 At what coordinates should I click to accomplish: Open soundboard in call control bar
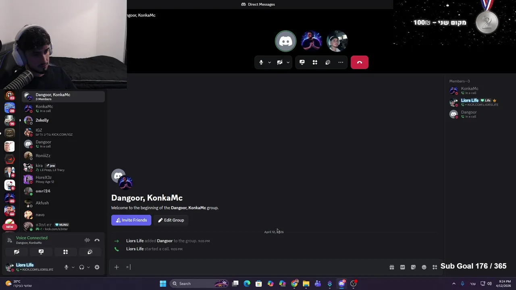click(328, 62)
